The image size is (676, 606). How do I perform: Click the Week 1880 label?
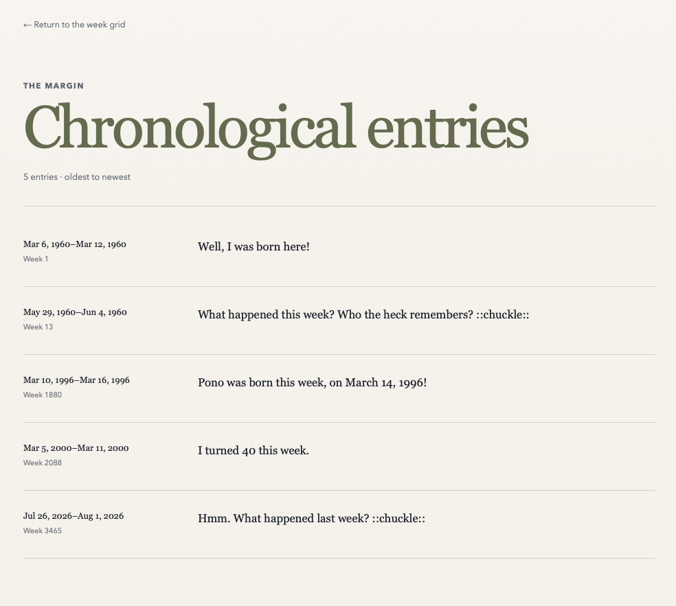(x=43, y=395)
